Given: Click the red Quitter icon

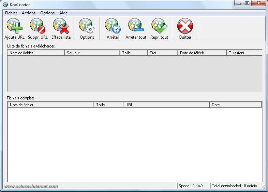Looking at the screenshot, I should [x=185, y=26].
